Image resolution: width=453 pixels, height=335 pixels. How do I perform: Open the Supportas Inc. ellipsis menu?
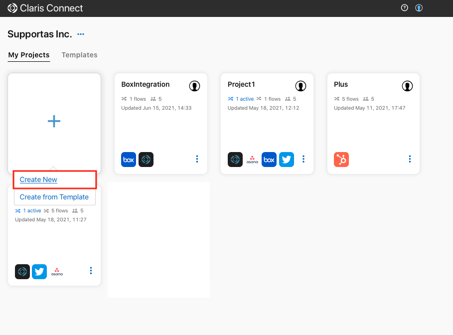tap(81, 34)
